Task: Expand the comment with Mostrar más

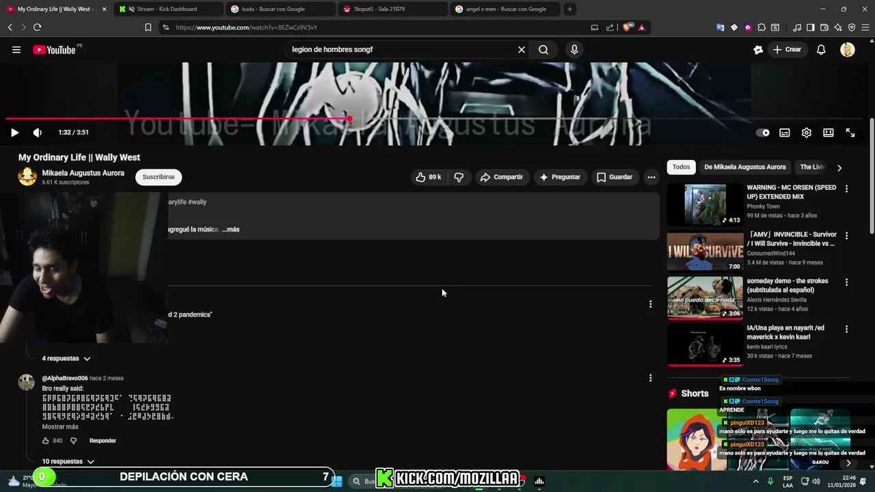Action: point(60,427)
